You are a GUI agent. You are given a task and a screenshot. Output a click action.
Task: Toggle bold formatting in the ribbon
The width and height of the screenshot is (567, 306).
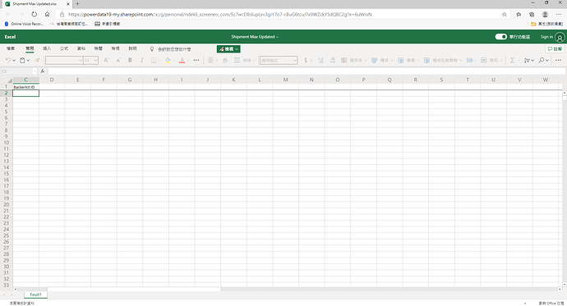click(x=130, y=60)
